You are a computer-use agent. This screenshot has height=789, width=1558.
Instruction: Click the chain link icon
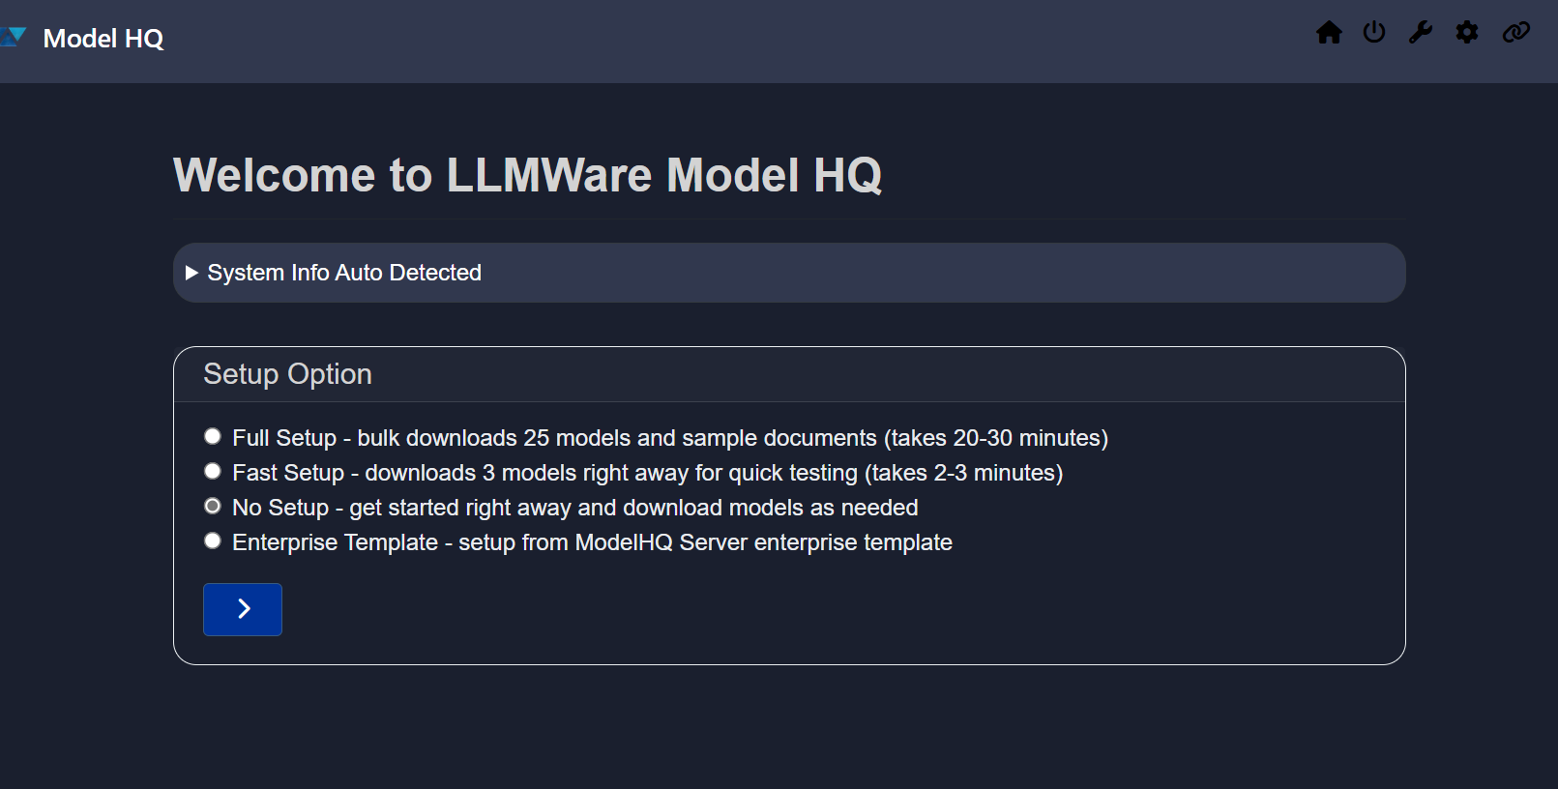click(1515, 33)
